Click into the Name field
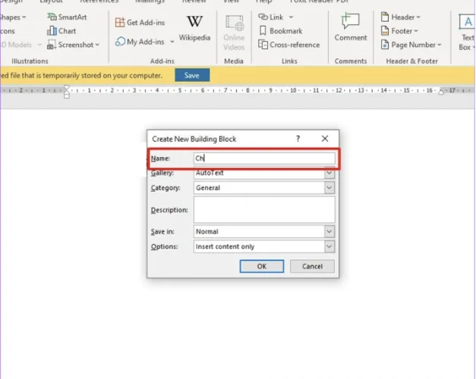Viewport: 476px width, 379px height. (x=264, y=158)
